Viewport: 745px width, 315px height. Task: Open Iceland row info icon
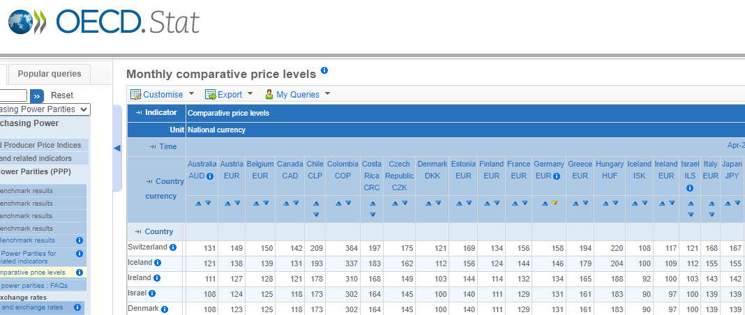(x=158, y=262)
